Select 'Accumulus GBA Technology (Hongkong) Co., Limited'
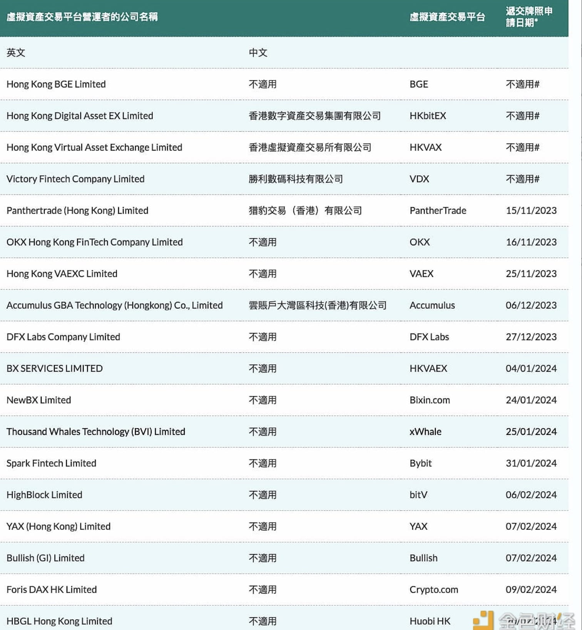 click(115, 305)
